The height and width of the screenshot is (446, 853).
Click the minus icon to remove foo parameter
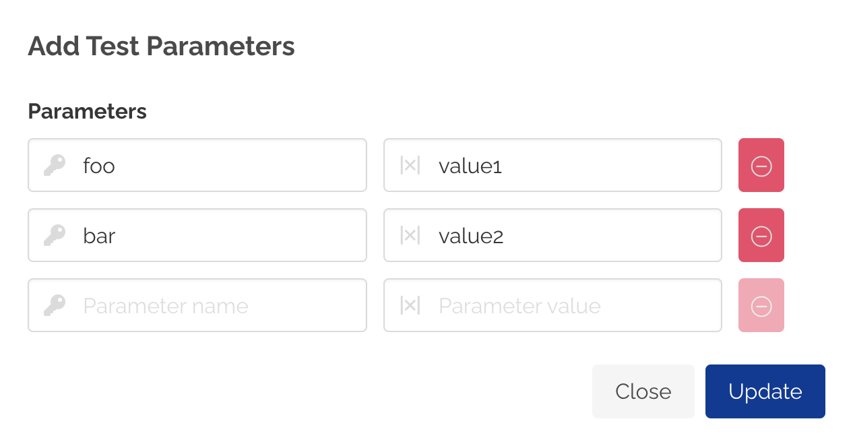[x=761, y=165]
